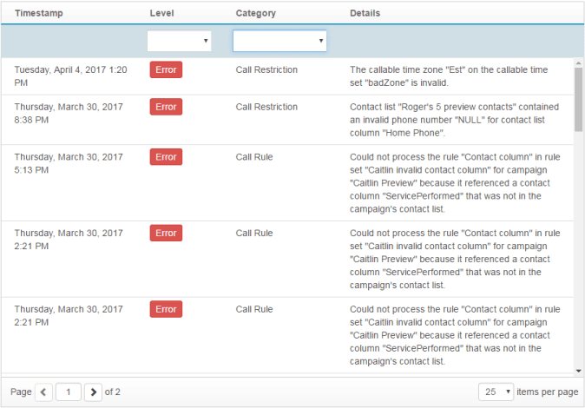Open the Level filter dropdown

click(179, 41)
